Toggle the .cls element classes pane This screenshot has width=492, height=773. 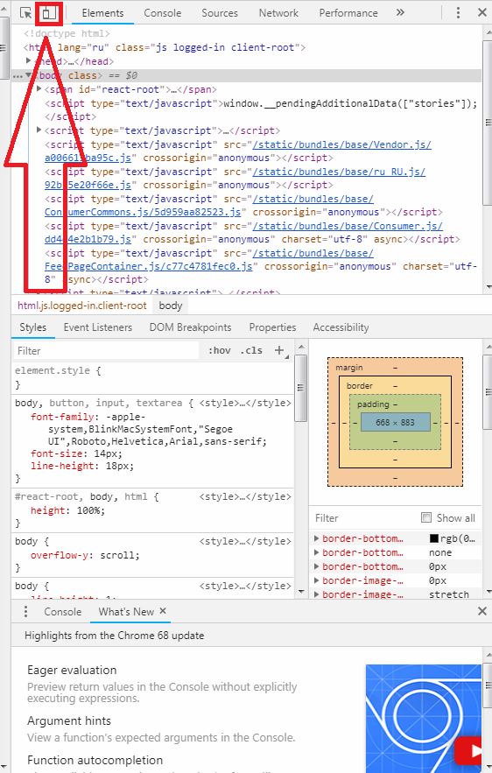251,350
